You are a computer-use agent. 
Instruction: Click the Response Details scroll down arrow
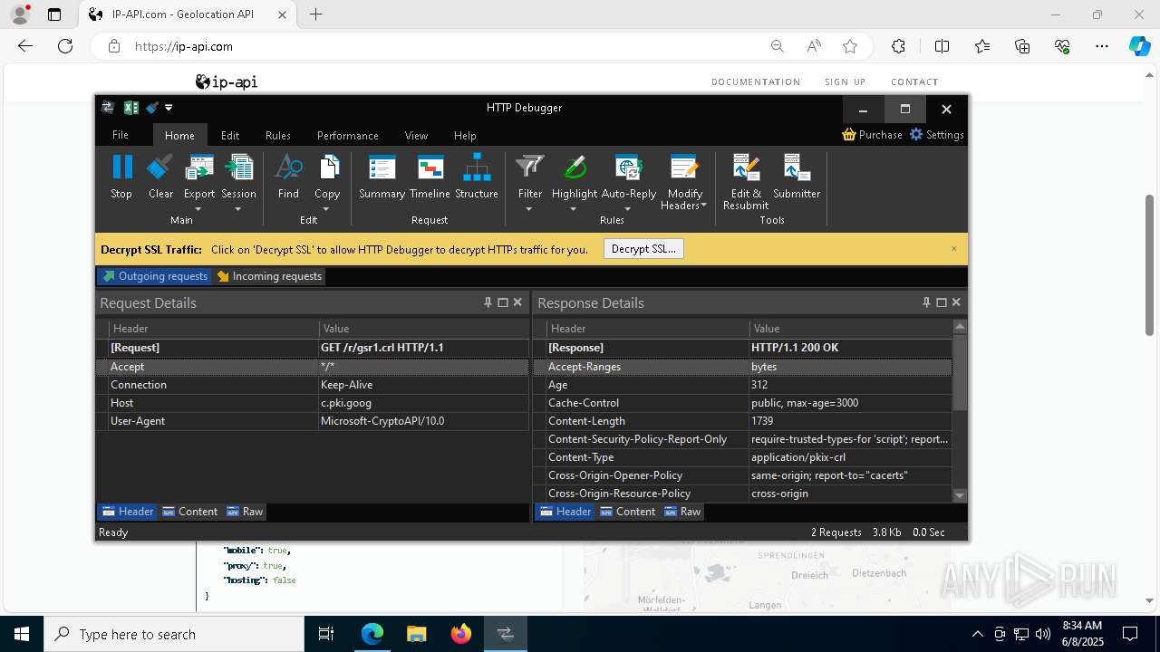[x=960, y=495]
